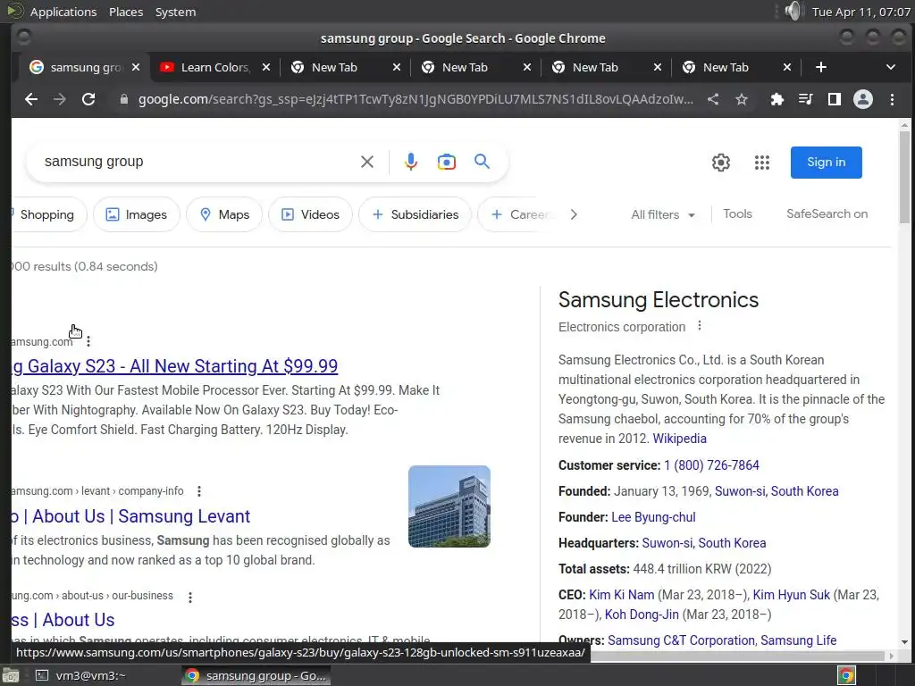
Task: Open the System menu
Action: [175, 12]
